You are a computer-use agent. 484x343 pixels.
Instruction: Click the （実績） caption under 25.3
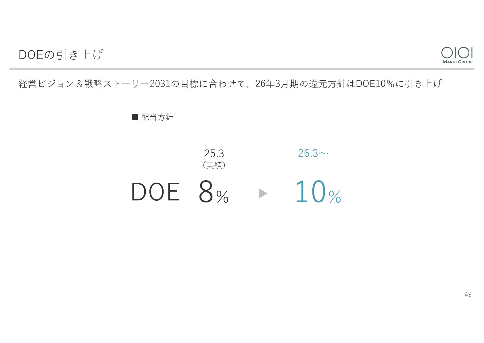pyautogui.click(x=214, y=165)
